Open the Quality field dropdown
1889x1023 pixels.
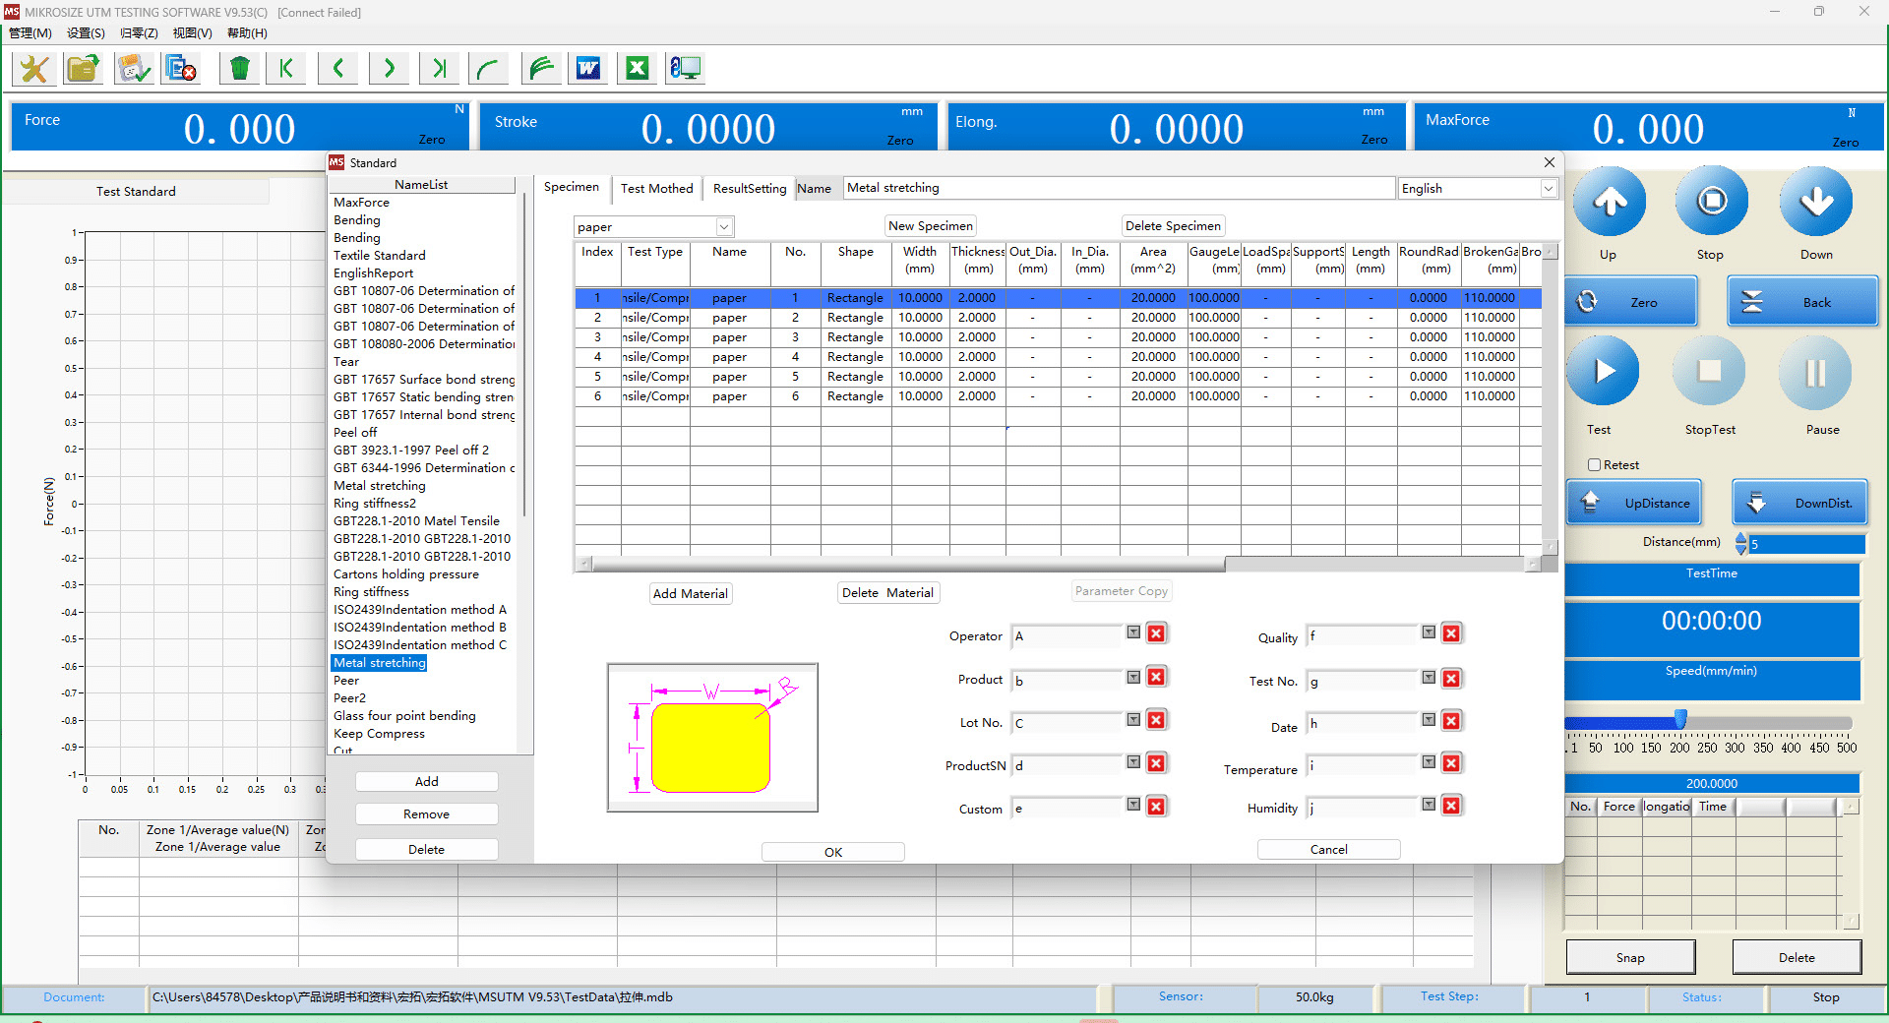tap(1429, 632)
